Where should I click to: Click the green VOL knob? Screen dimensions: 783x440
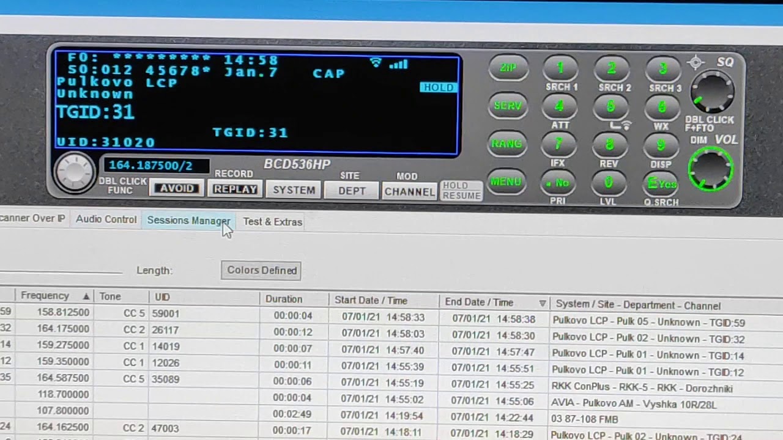tap(711, 168)
